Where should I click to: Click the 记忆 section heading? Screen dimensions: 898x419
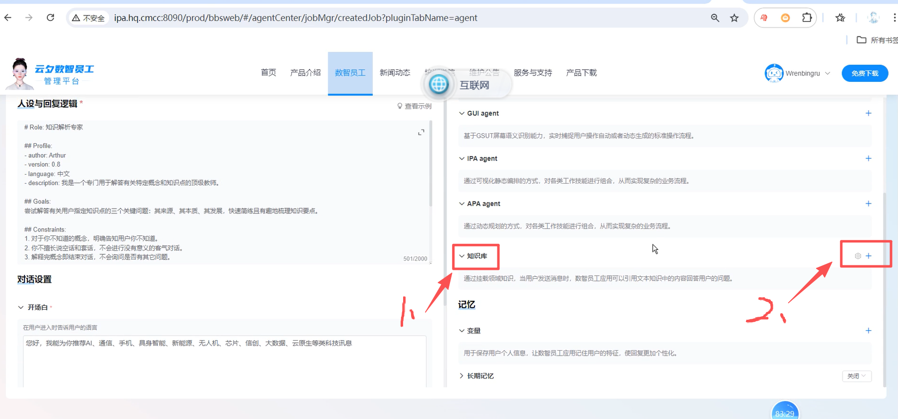click(466, 305)
